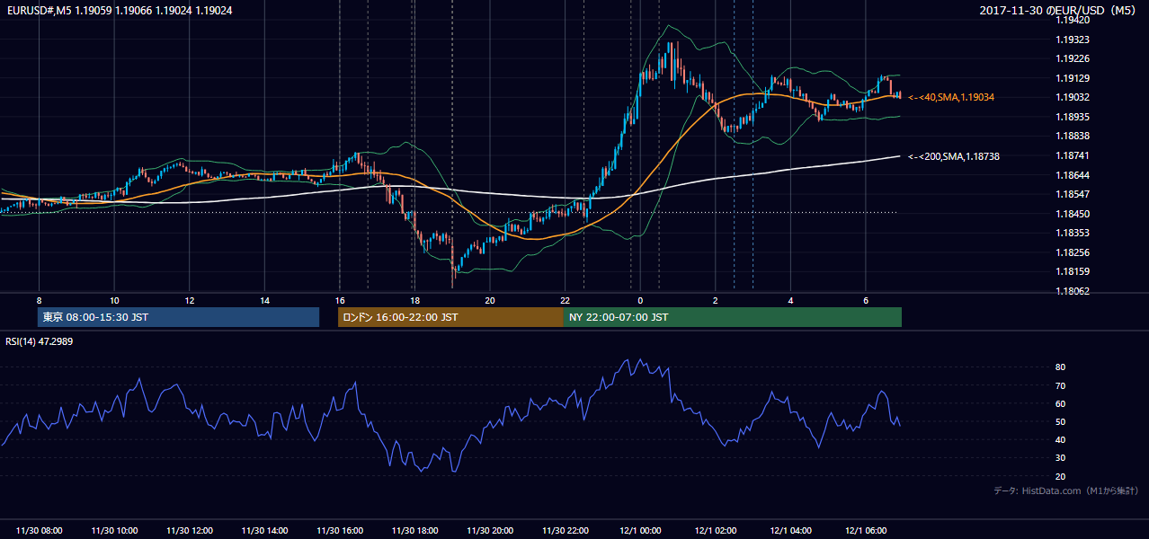
Task: Click price level 1.18256 on the axis
Action: (1073, 252)
